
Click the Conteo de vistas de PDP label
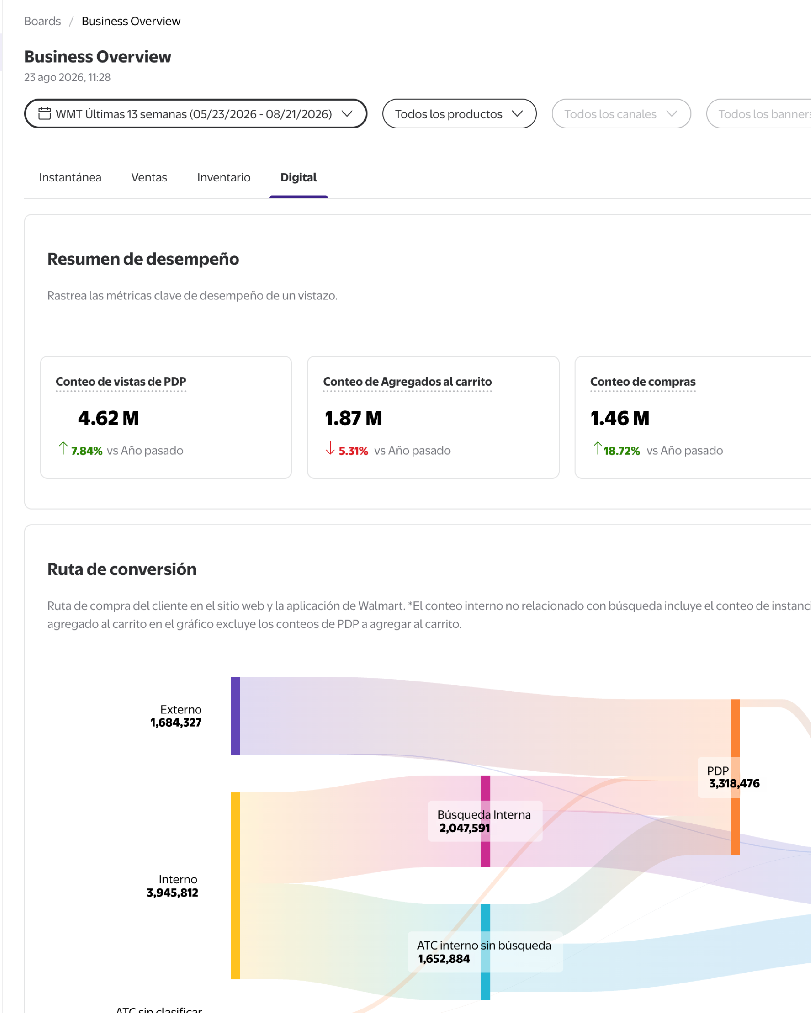(121, 382)
